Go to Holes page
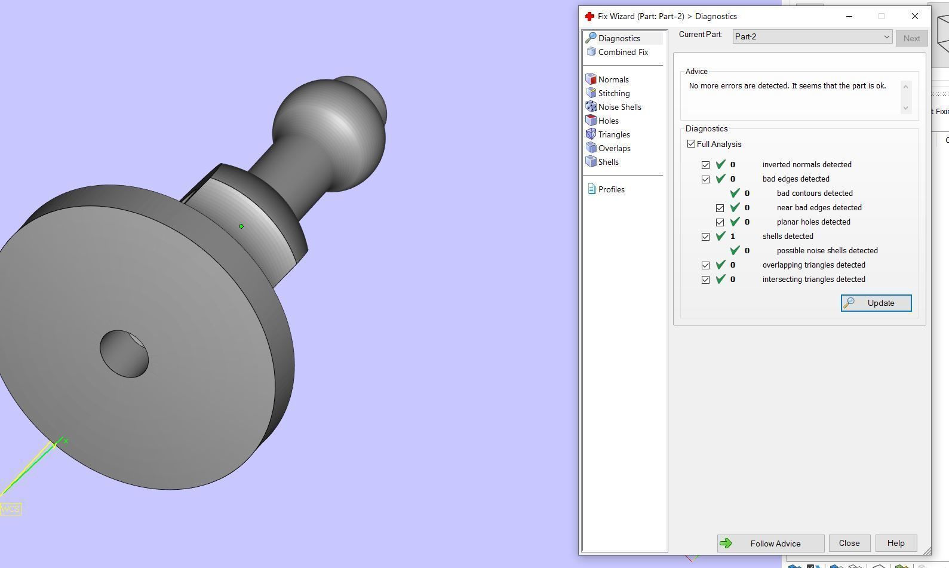 [x=609, y=121]
